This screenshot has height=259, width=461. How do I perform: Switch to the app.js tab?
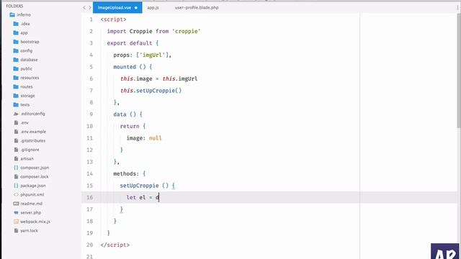point(153,8)
